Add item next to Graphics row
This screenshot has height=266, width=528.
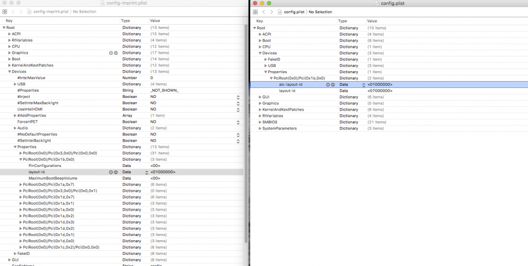pos(110,53)
